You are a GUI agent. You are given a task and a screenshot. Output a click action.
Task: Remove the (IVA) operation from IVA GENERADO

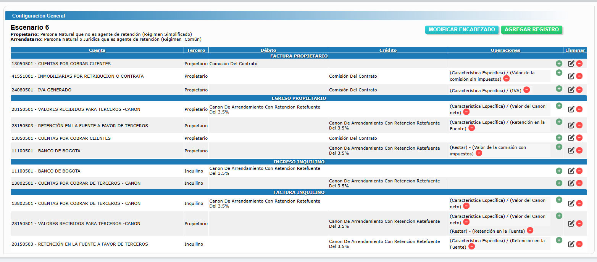[x=526, y=90]
